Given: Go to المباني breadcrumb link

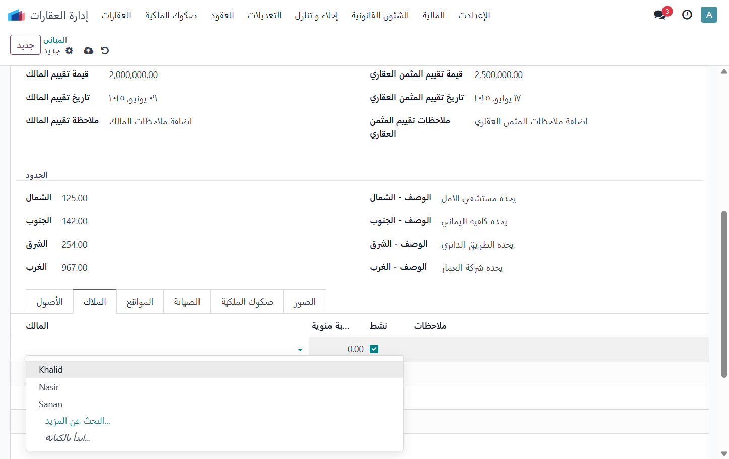Looking at the screenshot, I should [x=55, y=40].
